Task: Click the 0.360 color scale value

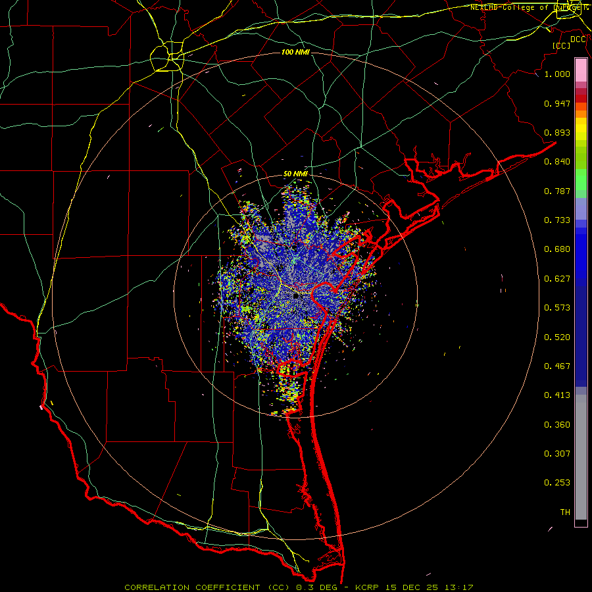Action: click(557, 425)
